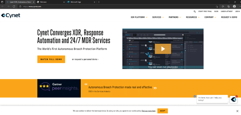This screenshot has height=115, width=241.
Task: Play the demo video
Action: [163, 49]
